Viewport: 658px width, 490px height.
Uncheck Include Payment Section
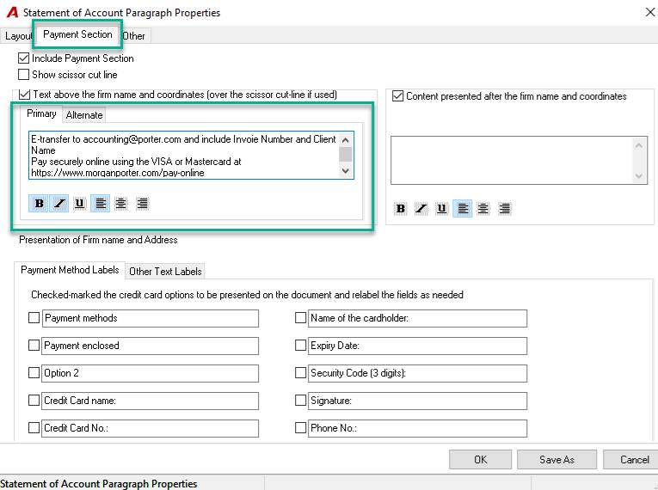[x=23, y=58]
